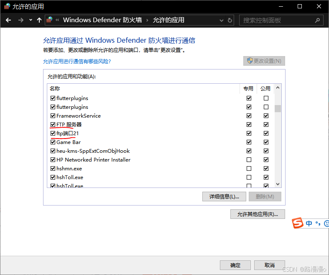Select the Game Bar row text
Viewport: 329px width, 275px height.
[69, 142]
